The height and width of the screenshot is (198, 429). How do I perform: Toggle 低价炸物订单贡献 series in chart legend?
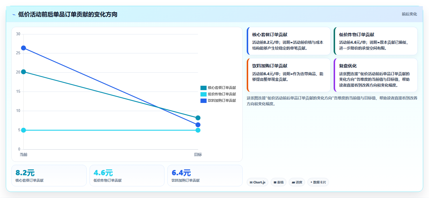pos(218,94)
